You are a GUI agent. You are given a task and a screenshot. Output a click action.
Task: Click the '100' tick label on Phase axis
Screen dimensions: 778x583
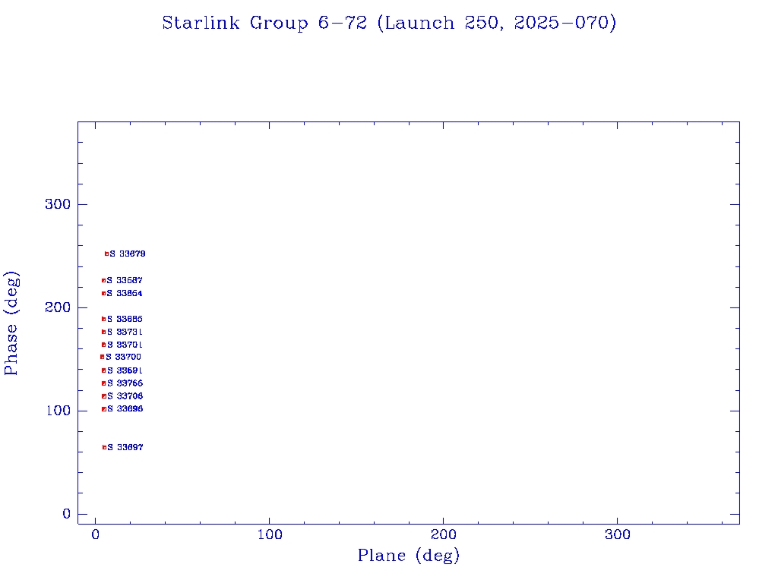(x=58, y=411)
